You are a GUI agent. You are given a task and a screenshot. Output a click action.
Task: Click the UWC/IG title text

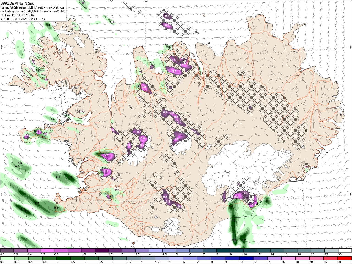pyautogui.click(x=6, y=3)
